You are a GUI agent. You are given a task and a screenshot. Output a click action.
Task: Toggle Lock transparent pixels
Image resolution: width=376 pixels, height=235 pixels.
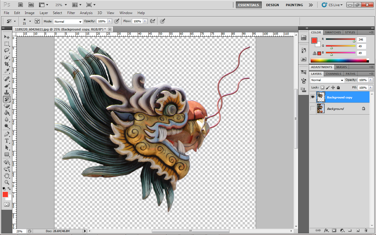click(x=322, y=88)
